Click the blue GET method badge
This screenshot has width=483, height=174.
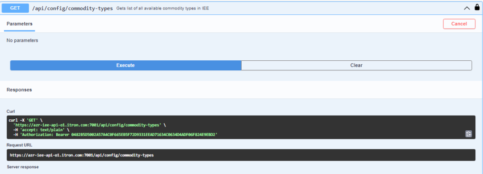pyautogui.click(x=15, y=8)
